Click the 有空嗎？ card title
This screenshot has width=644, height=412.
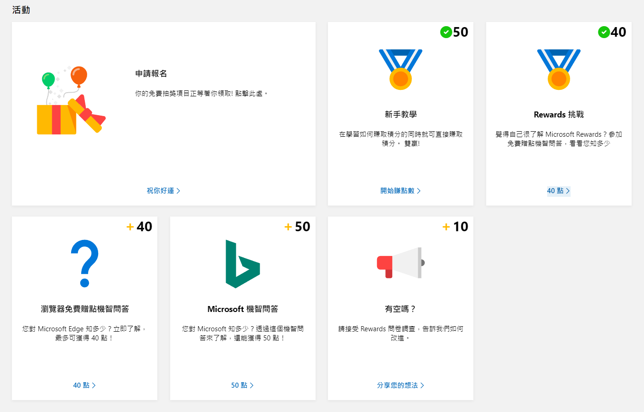400,309
